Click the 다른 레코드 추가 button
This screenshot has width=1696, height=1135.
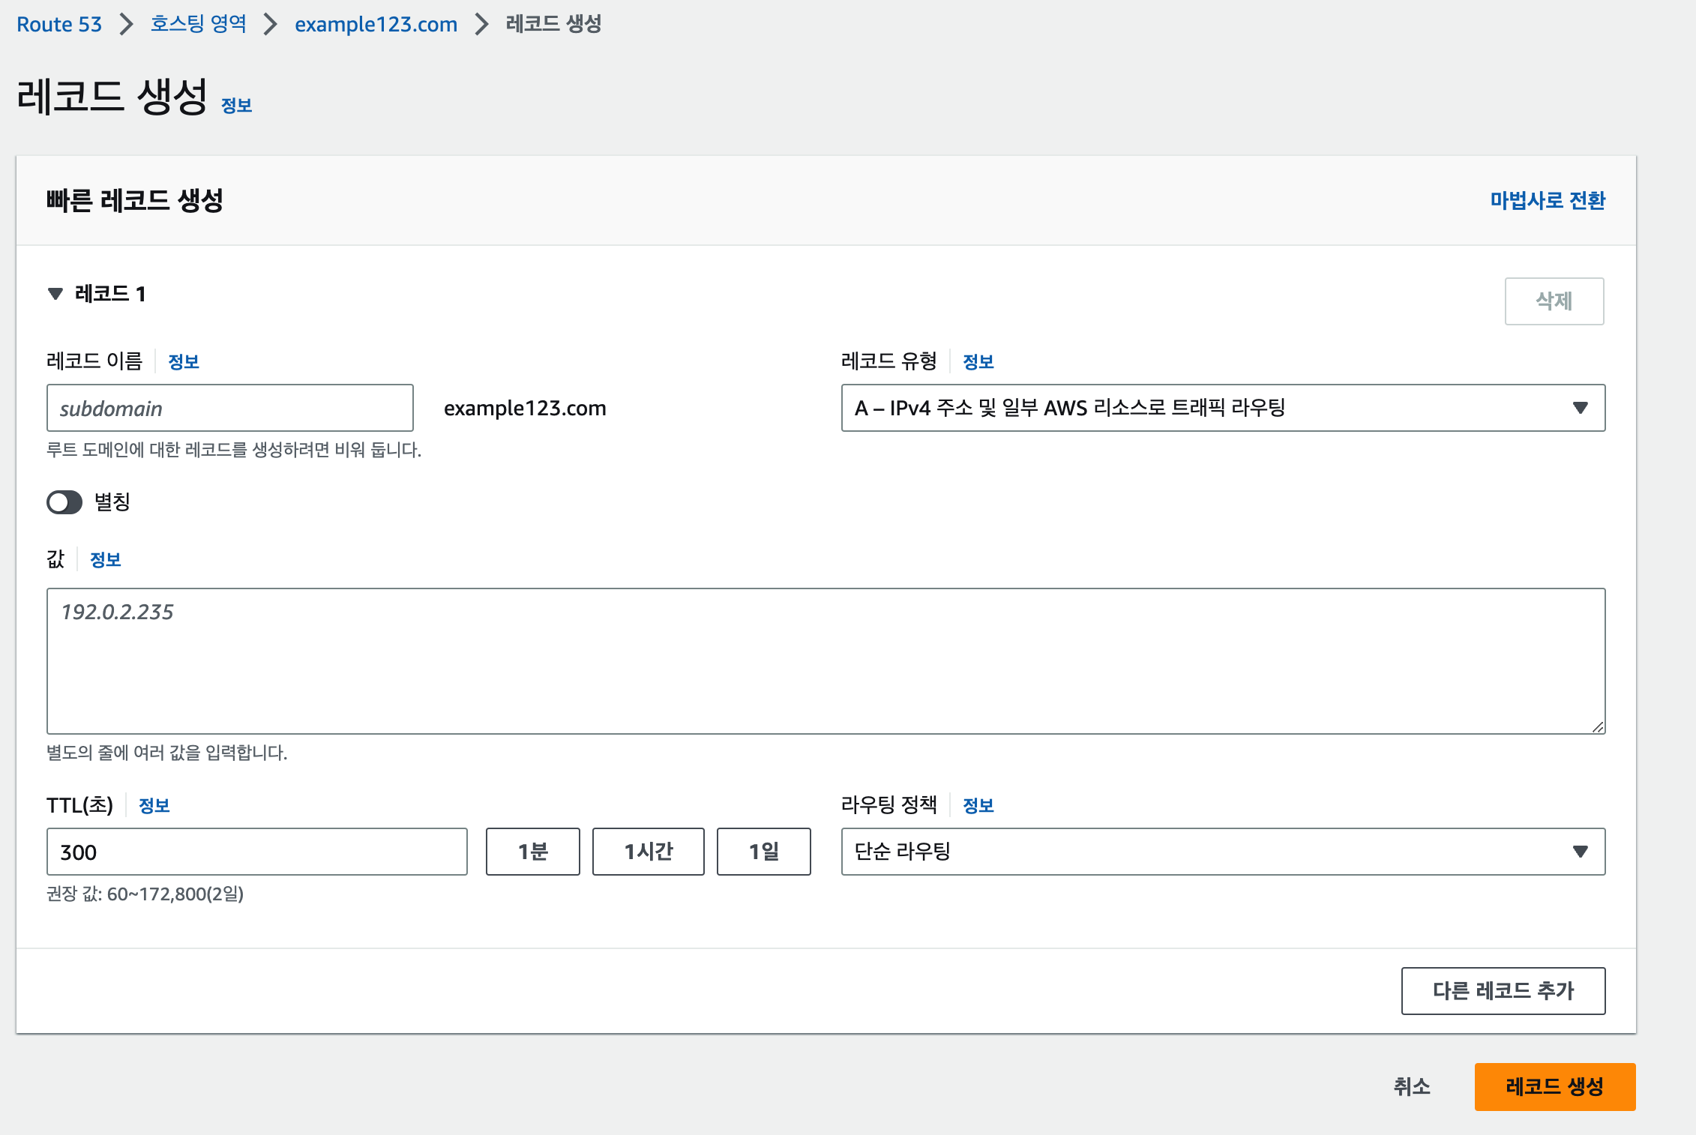coord(1503,990)
